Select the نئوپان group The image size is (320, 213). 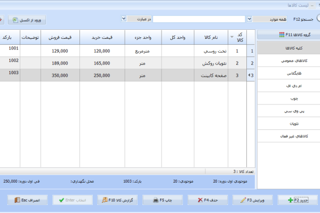pyautogui.click(x=289, y=124)
